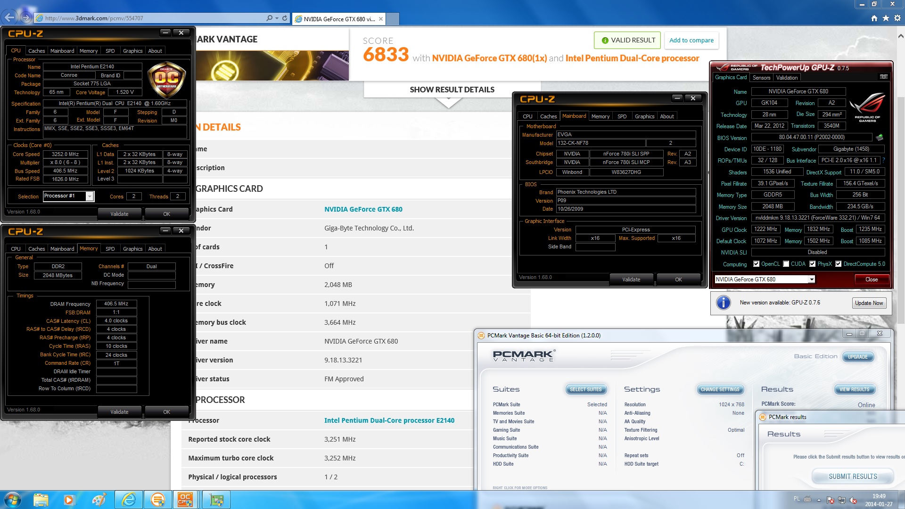Close the NVIDIA GeForce GTX 680 browser tab
Viewport: 905px width, 509px height.
tap(381, 19)
